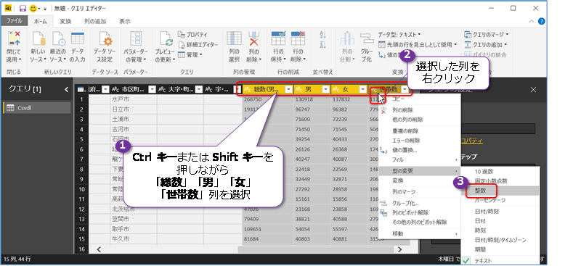Click the table's left horizontal scroll arrow

point(99,250)
